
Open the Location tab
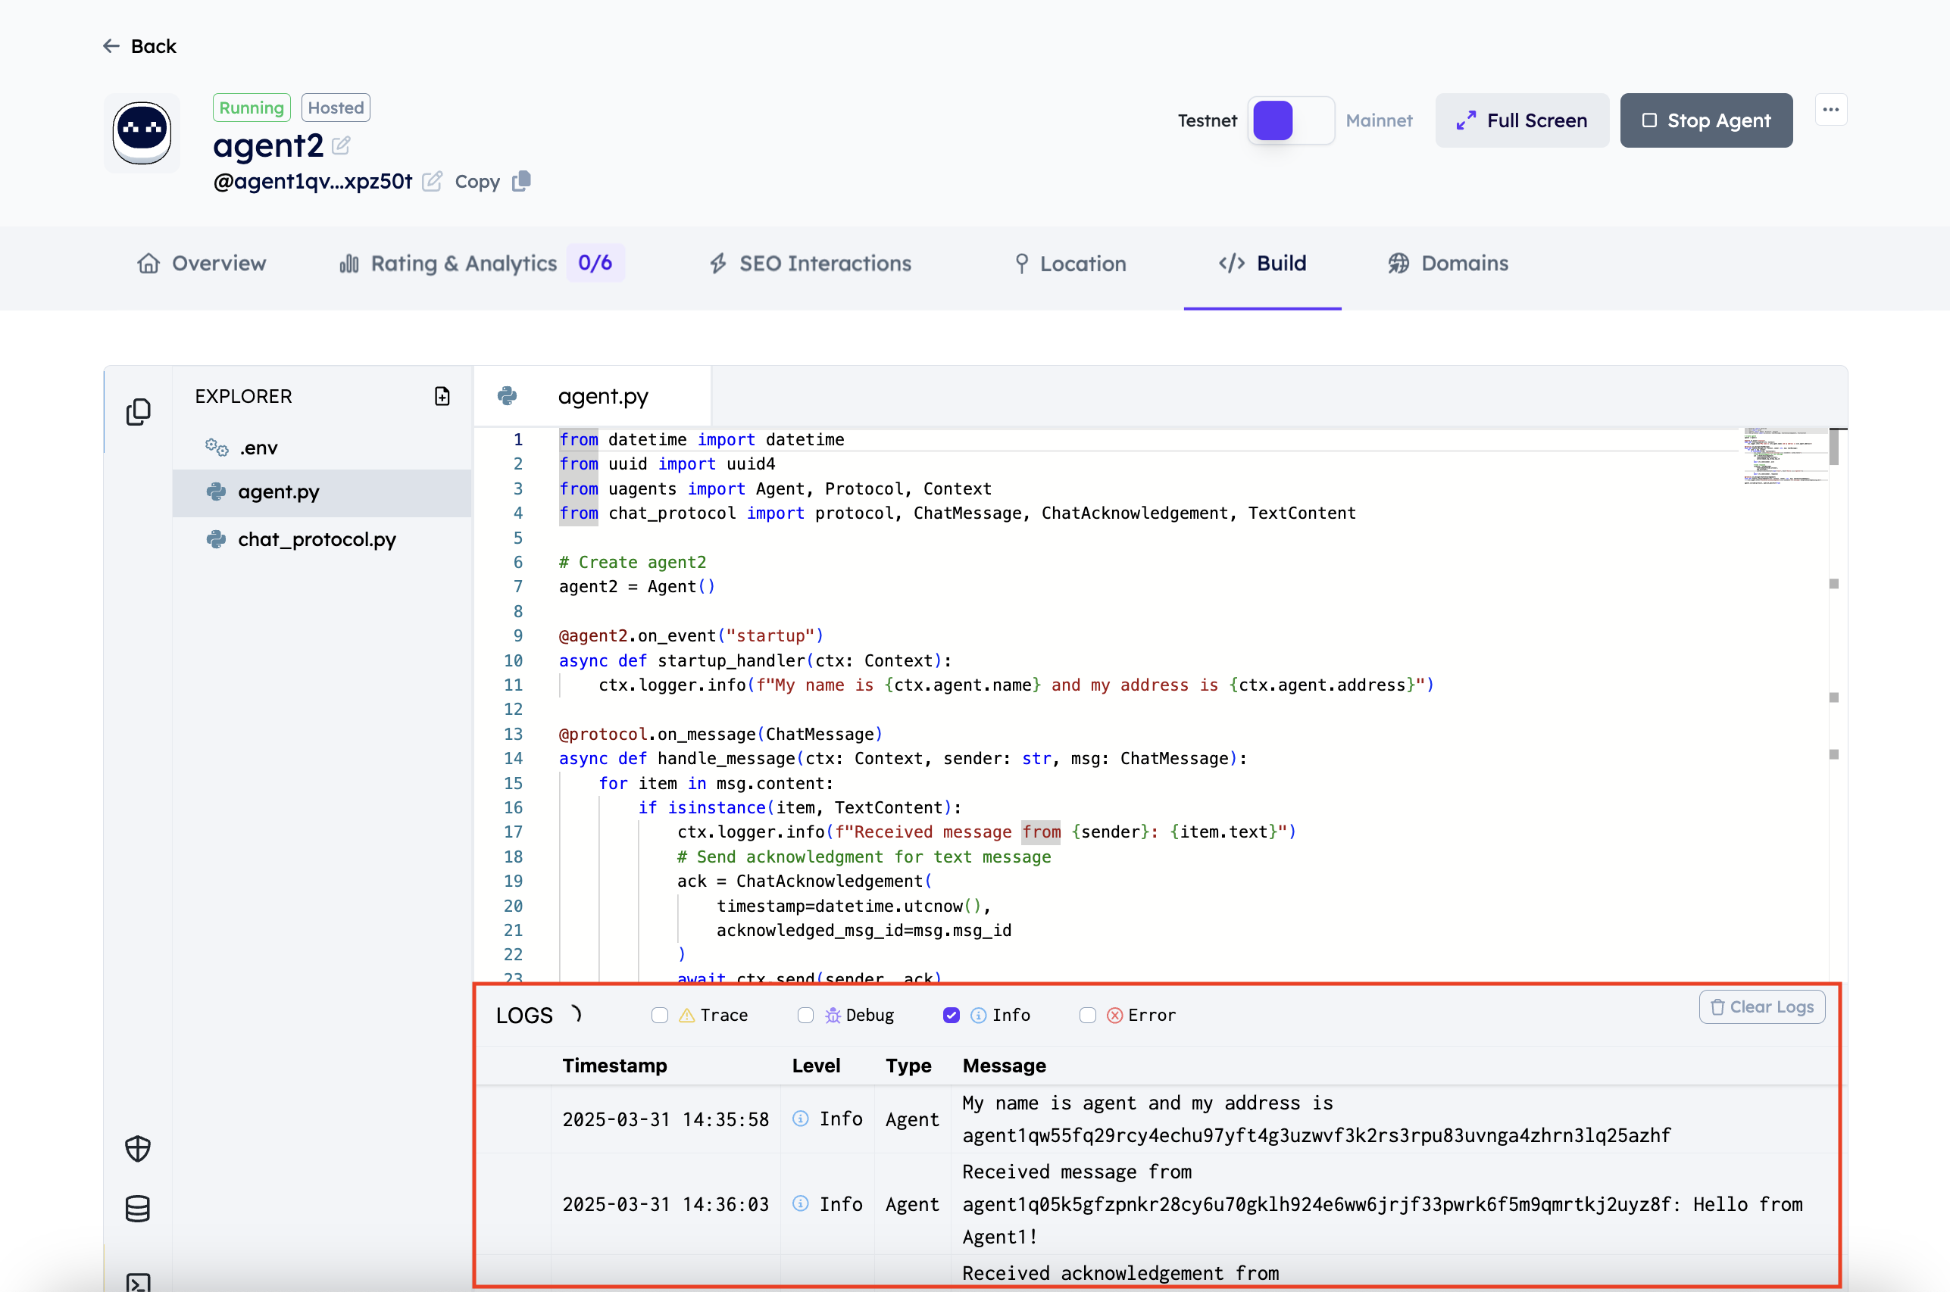pos(1069,264)
